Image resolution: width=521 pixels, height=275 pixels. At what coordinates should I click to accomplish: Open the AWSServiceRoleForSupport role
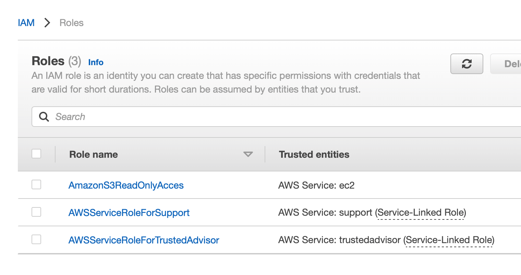click(129, 213)
